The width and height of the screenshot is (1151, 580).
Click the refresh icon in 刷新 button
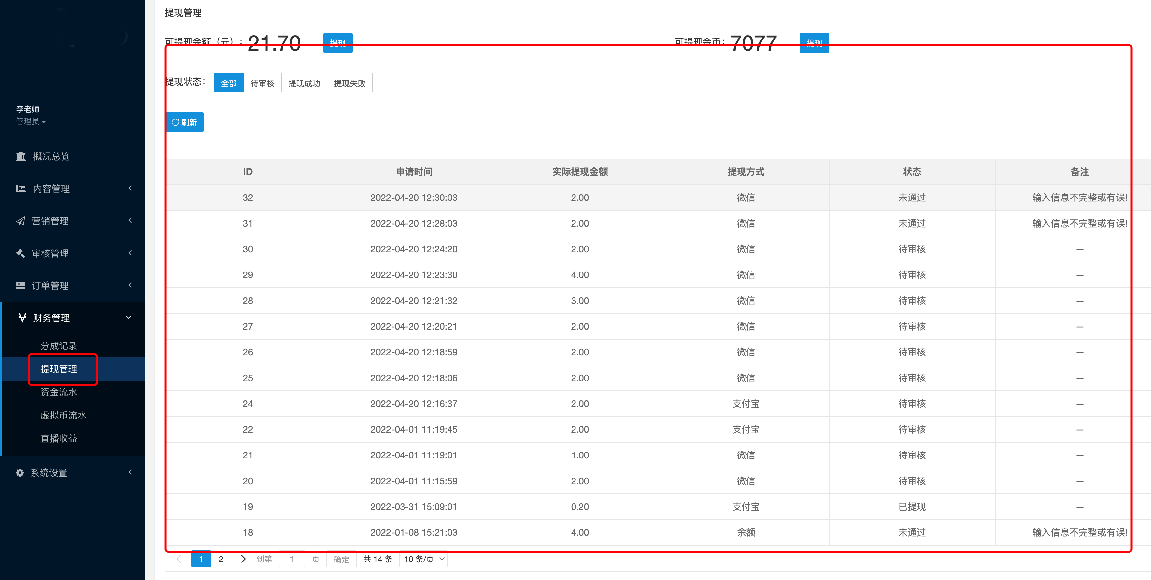pos(175,122)
